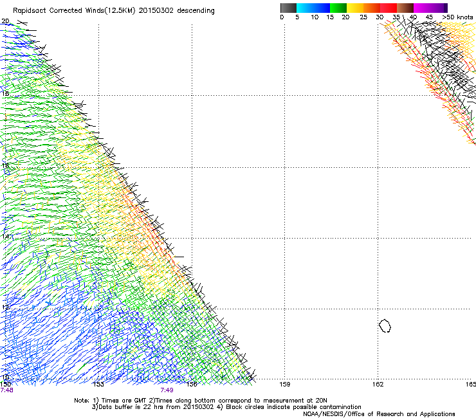
Task: Click the yellow 20-25 knots color band
Action: 355,8
